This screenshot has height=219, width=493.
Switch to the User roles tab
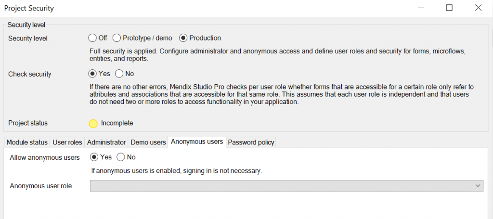click(67, 142)
